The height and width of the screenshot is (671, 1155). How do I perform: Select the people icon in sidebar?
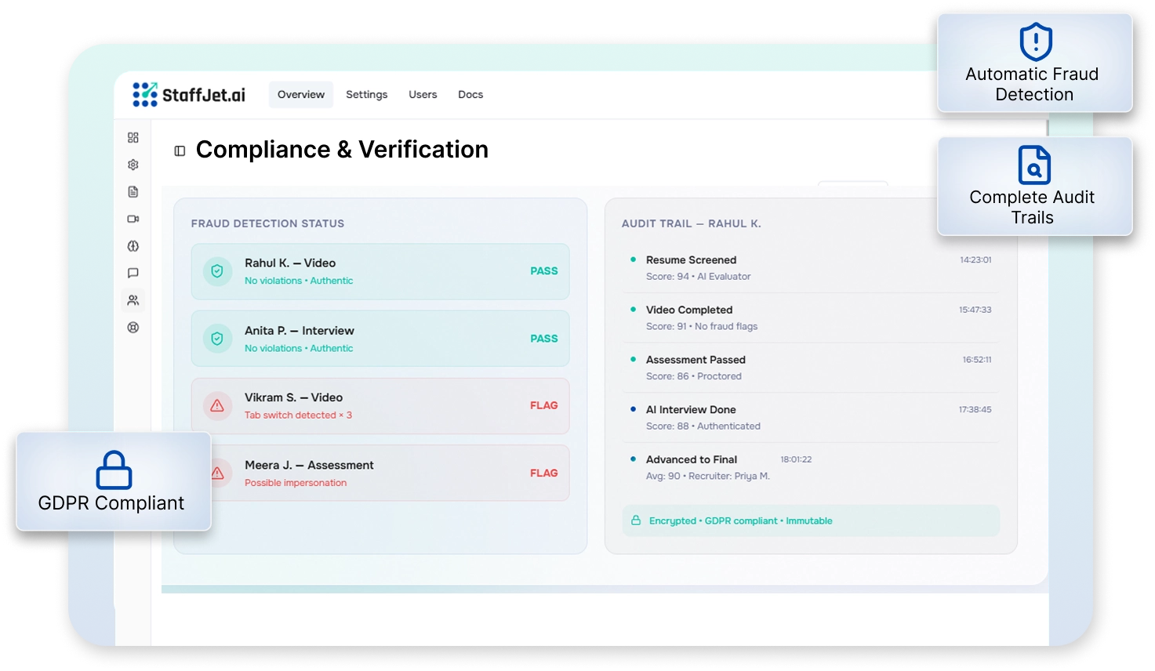[x=133, y=300]
